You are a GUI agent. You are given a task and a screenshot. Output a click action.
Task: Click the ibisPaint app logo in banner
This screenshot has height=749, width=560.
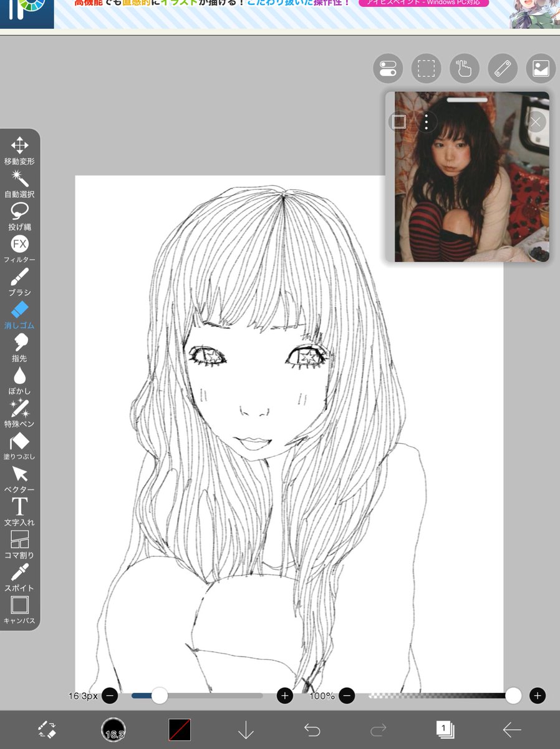[x=26, y=14]
